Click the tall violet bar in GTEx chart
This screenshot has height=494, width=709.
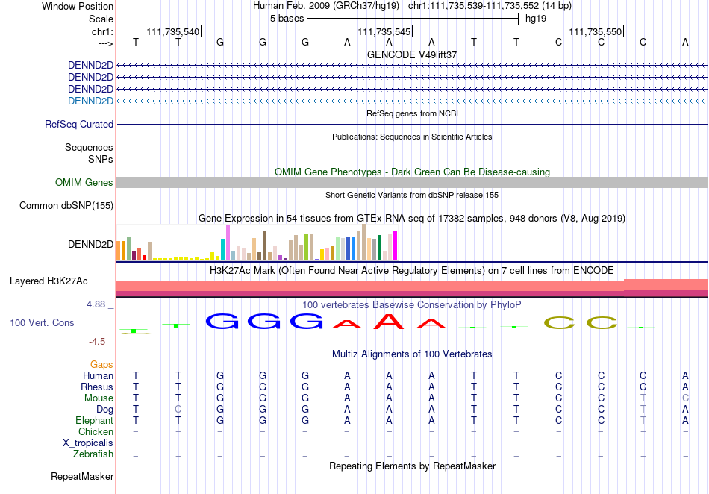228,243
